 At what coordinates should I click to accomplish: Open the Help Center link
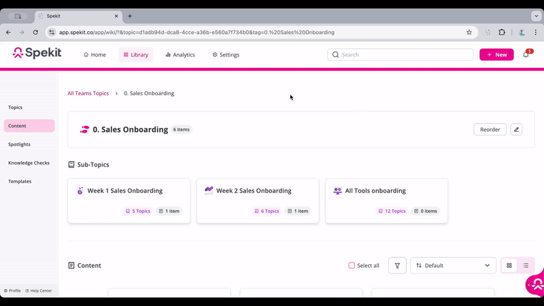point(39,291)
